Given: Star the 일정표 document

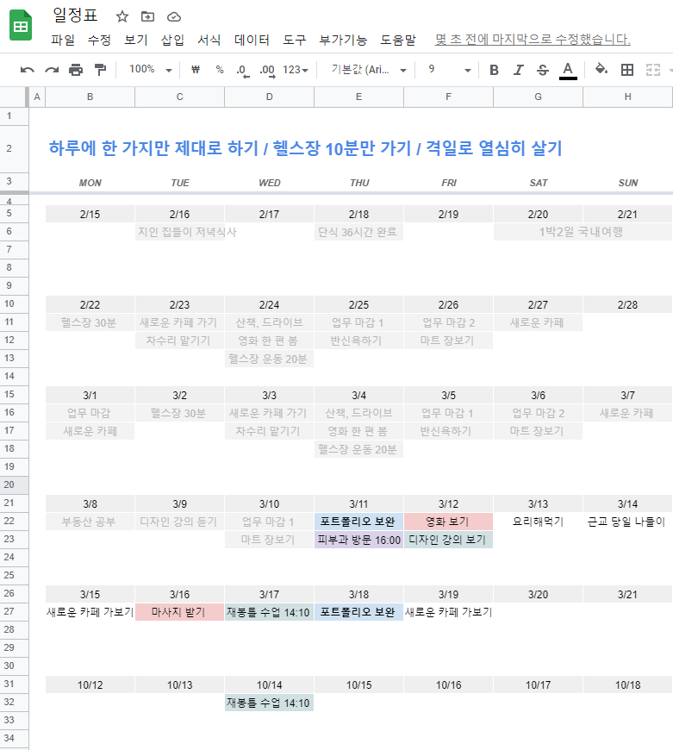Looking at the screenshot, I should pyautogui.click(x=122, y=16).
